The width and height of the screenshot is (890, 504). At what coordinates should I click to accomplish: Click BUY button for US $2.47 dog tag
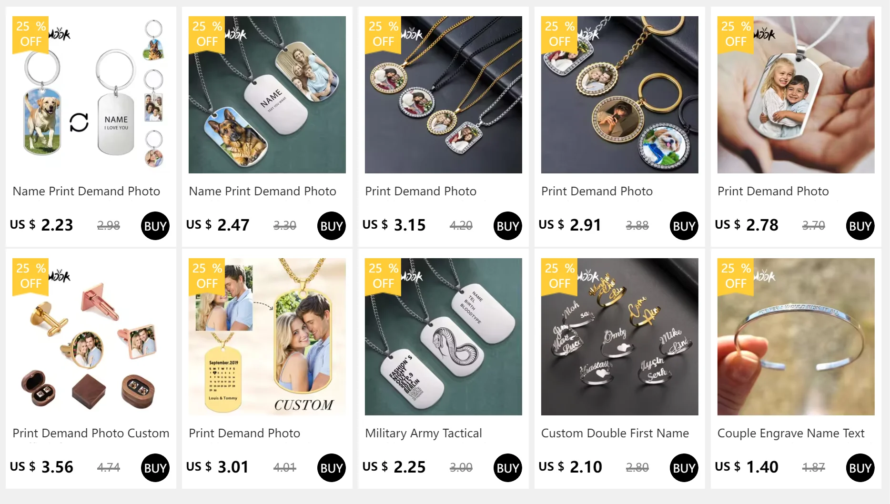(x=332, y=226)
